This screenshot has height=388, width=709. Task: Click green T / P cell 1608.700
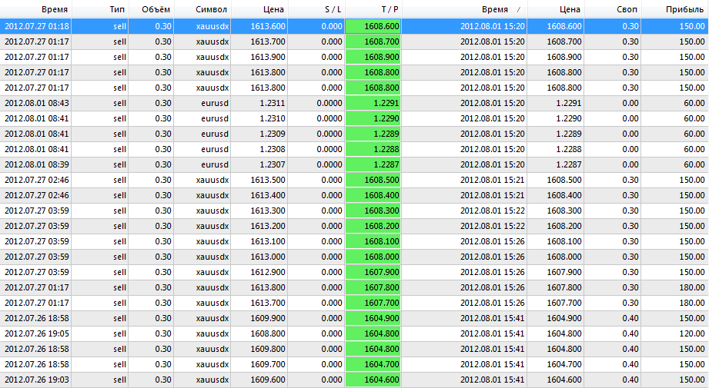click(373, 41)
